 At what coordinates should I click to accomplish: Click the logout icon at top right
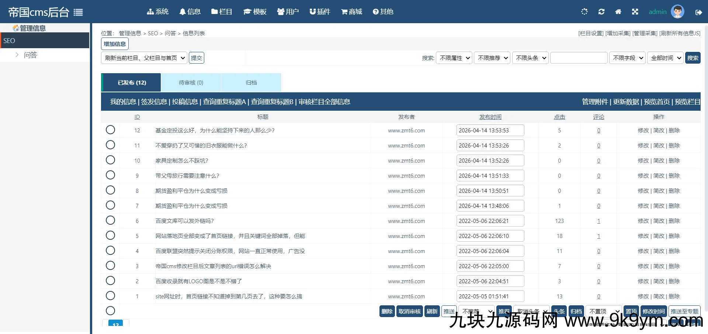coord(698,12)
